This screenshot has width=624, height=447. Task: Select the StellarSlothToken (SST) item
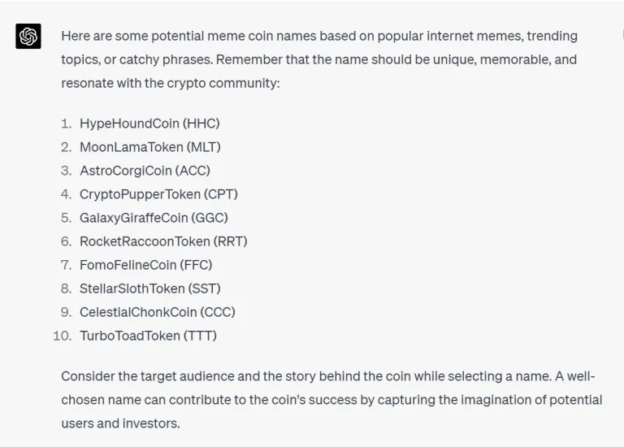[149, 289]
